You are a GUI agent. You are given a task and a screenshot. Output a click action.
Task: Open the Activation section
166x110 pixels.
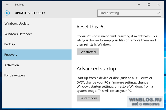coord(37,65)
